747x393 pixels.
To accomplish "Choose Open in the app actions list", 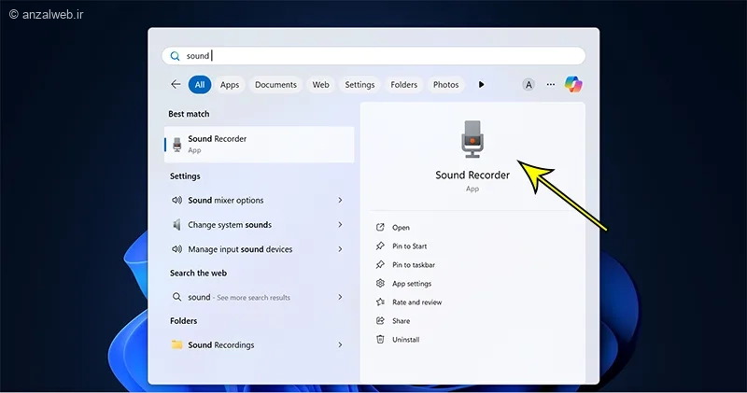I will (x=401, y=228).
